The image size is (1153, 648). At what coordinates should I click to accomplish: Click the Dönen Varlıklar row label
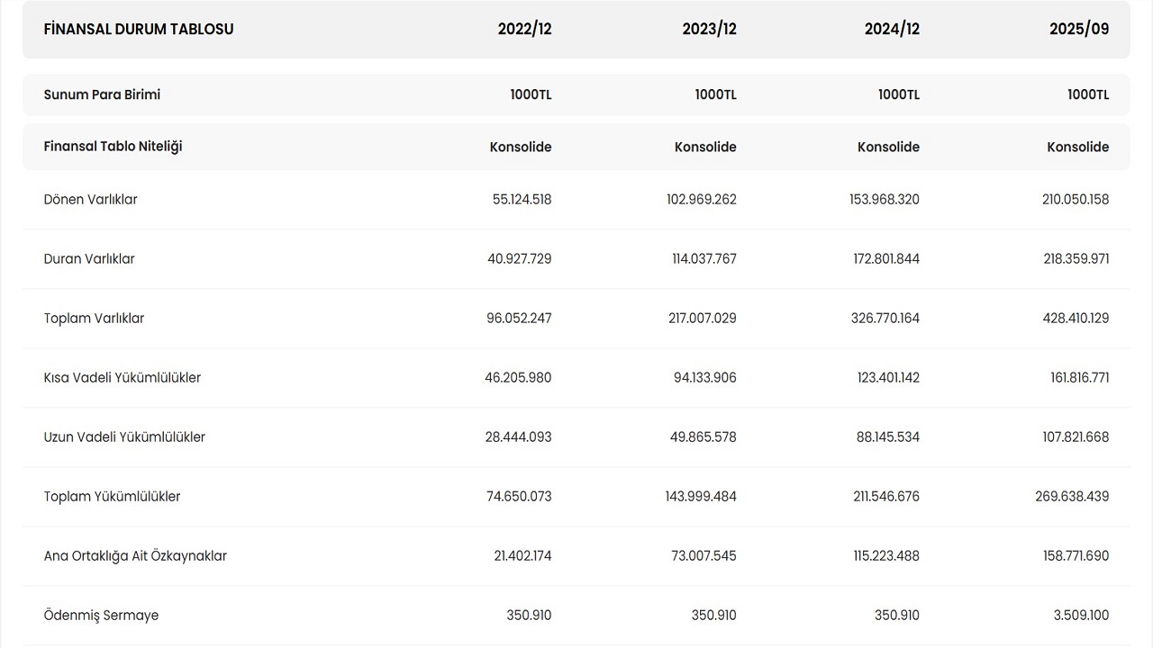[90, 200]
